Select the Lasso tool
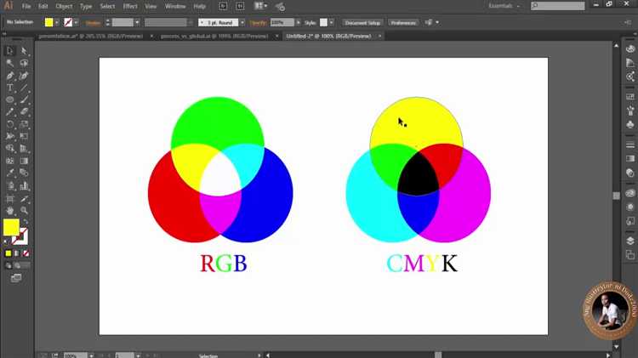The height and width of the screenshot is (358, 638). pos(24,63)
